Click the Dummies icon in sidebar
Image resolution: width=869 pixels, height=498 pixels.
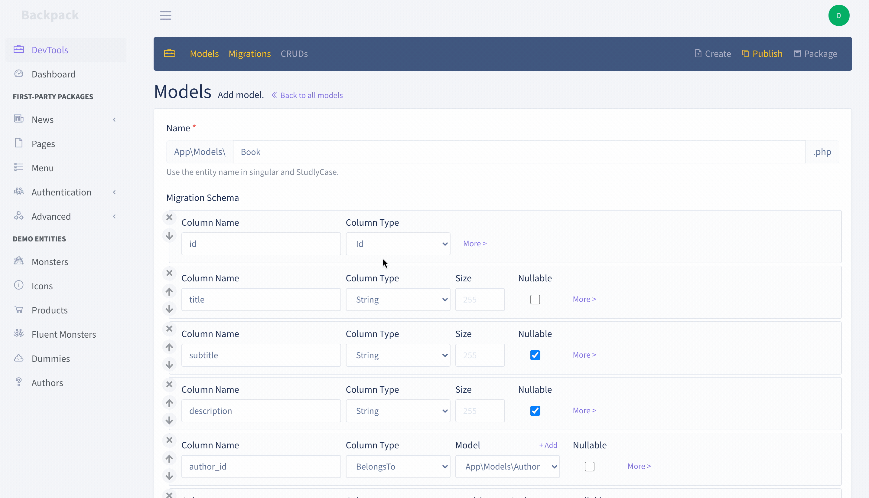pos(18,358)
